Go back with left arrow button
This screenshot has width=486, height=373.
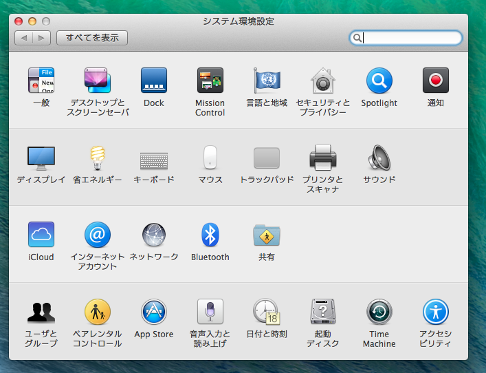pyautogui.click(x=23, y=38)
